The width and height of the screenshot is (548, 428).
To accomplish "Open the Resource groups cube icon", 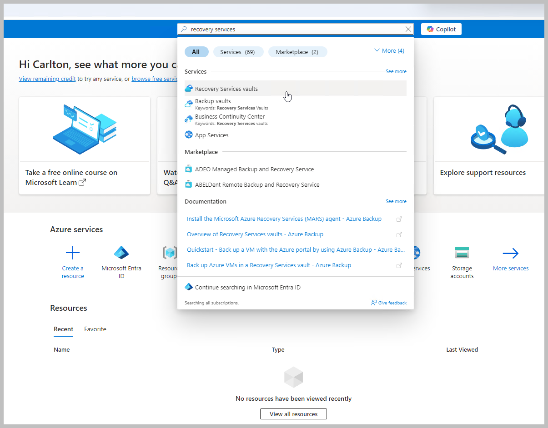I will (170, 253).
